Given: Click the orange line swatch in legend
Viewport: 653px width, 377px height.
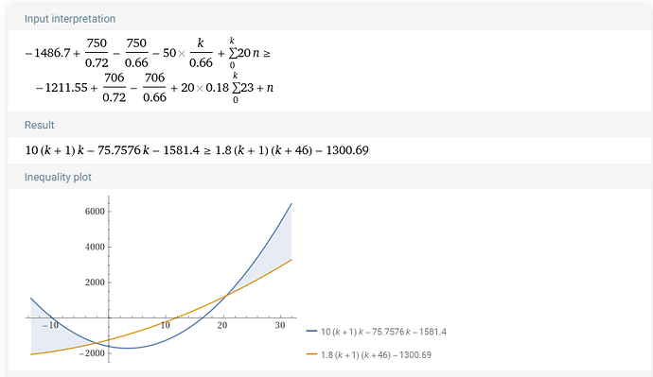Looking at the screenshot, I should [x=311, y=354].
